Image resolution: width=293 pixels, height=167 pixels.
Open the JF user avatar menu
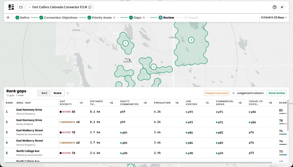coord(282,7)
